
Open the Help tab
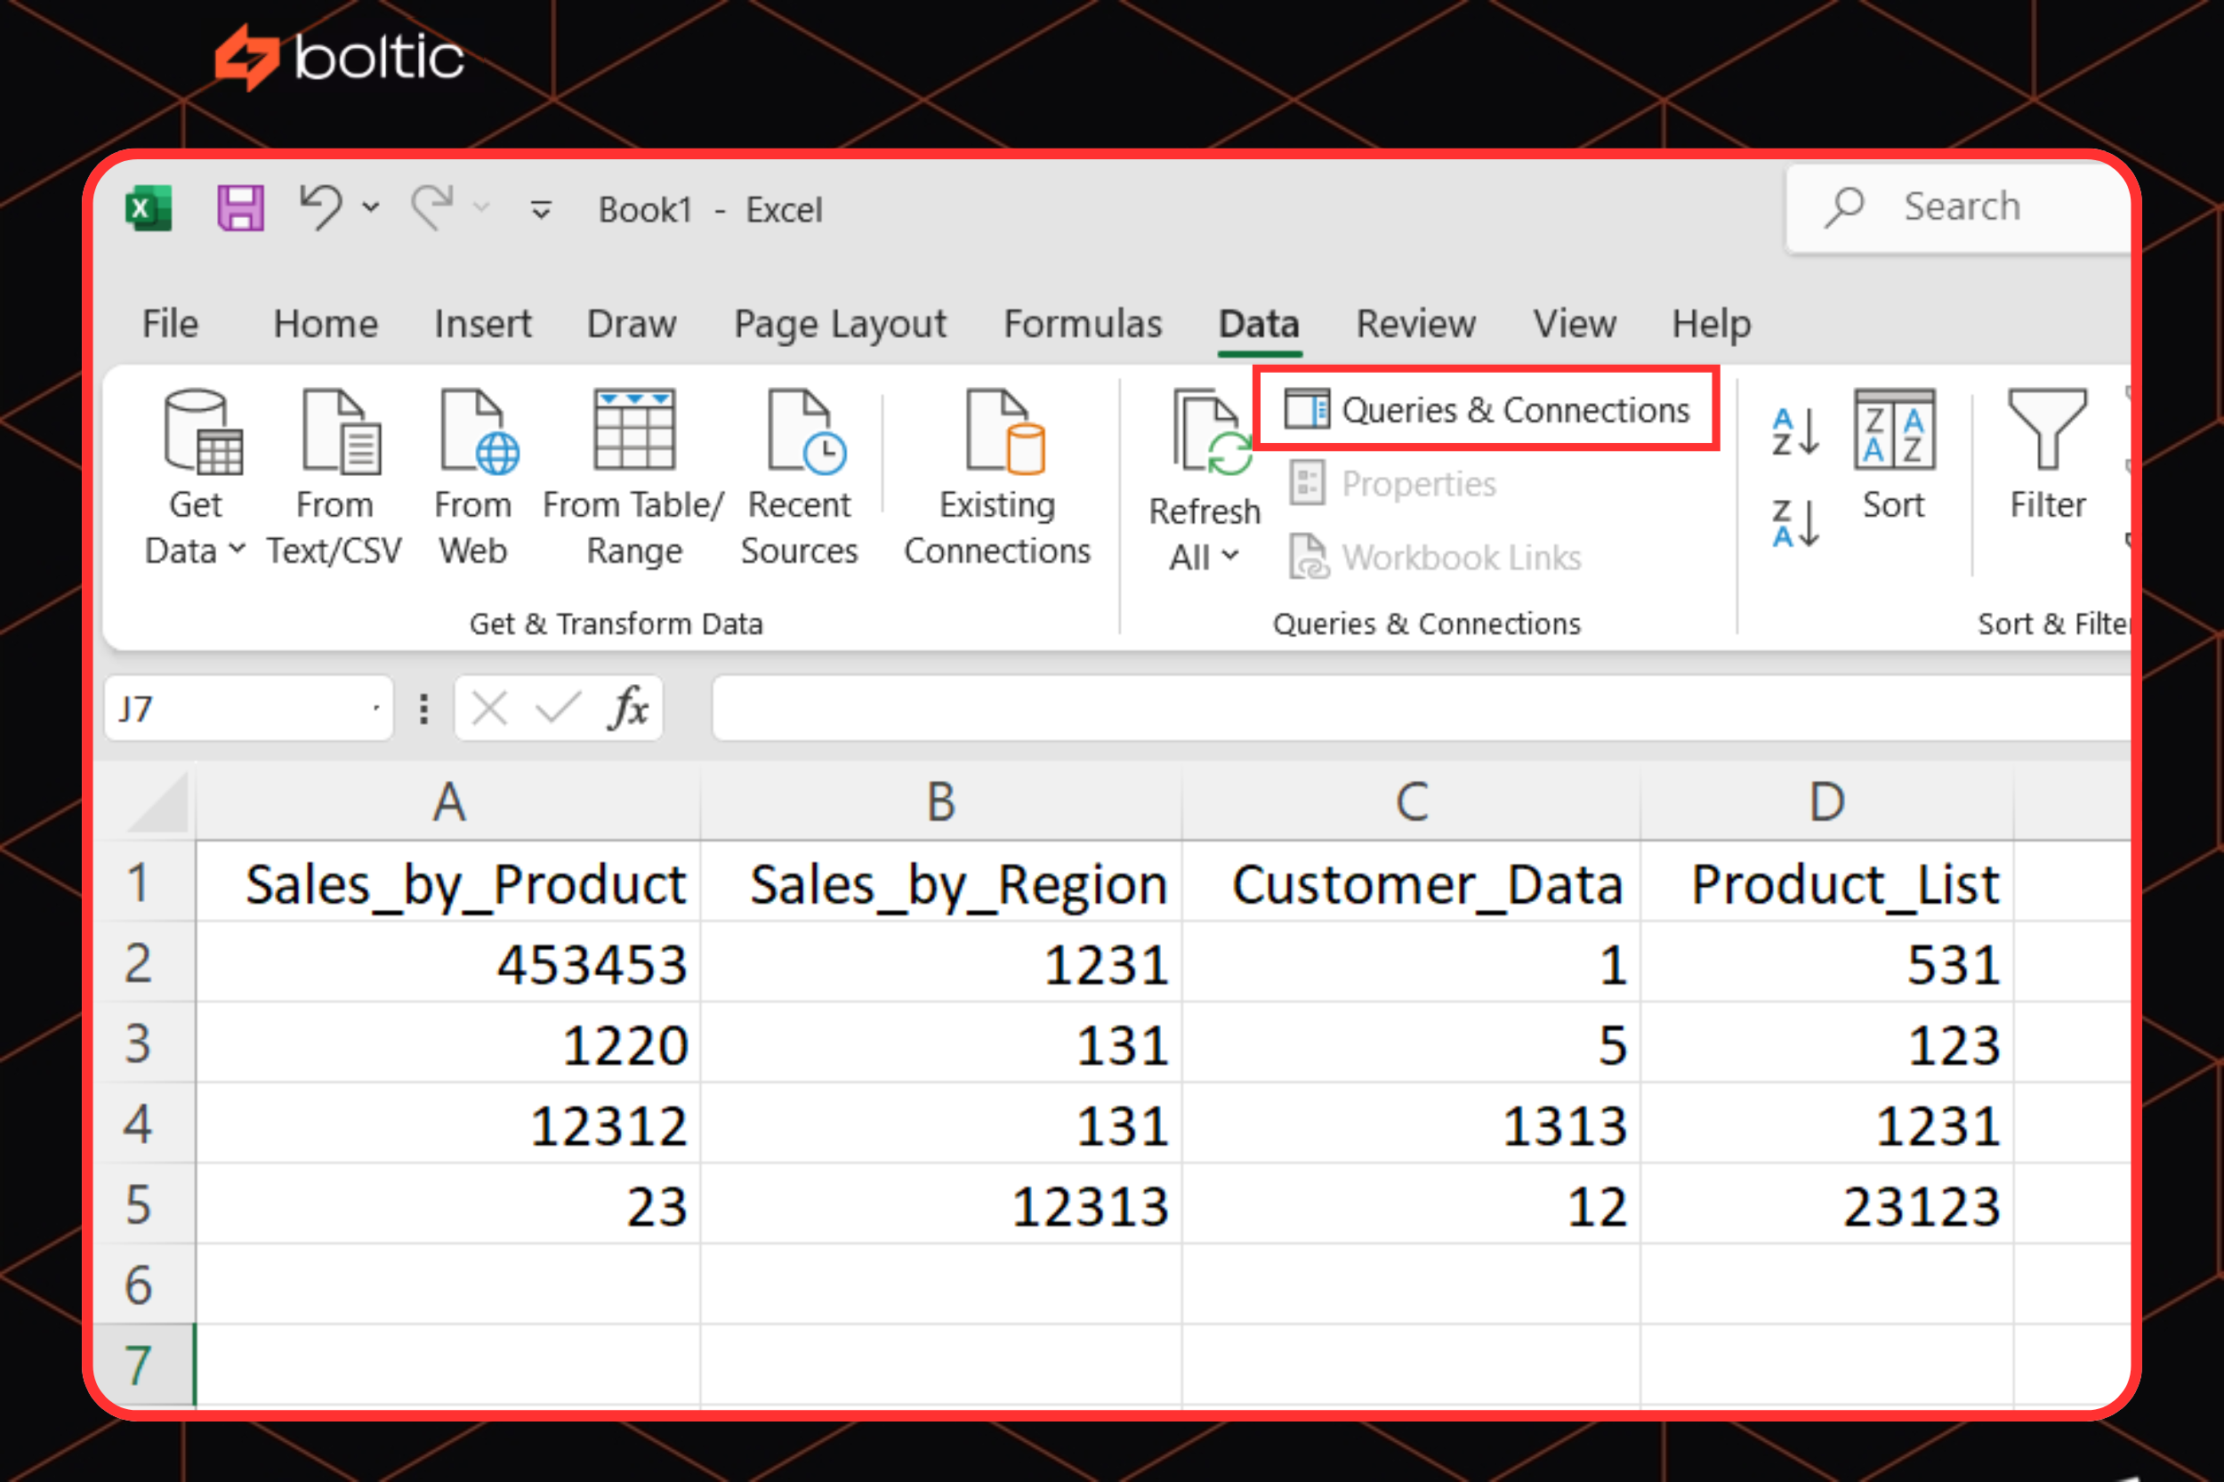(x=1711, y=324)
